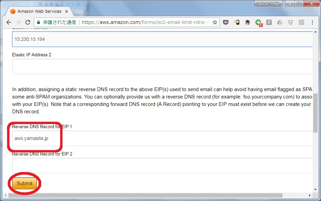Open the Chrome three-dot menu

(x=312, y=22)
